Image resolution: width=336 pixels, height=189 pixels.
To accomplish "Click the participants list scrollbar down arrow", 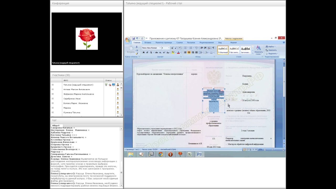I will click(x=121, y=115).
